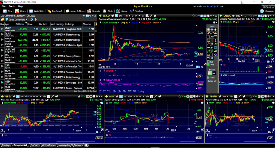Click the yellow folder icon in watchlist panel

[x=2, y=20]
